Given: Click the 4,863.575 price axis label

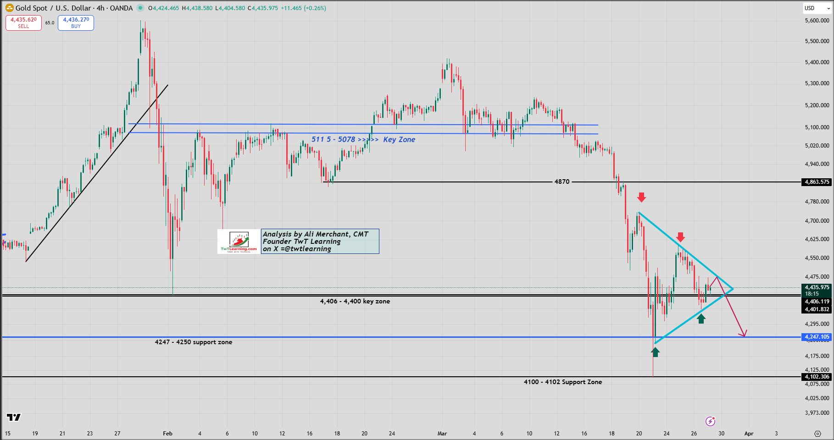Looking at the screenshot, I should 817,182.
